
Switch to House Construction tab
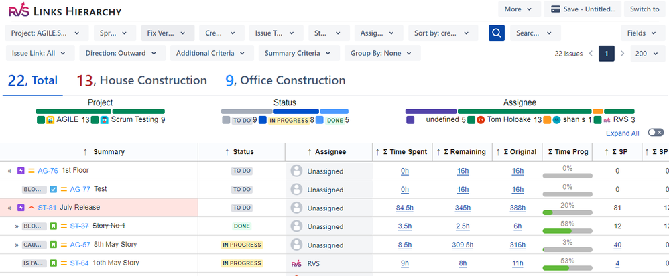pos(141,81)
